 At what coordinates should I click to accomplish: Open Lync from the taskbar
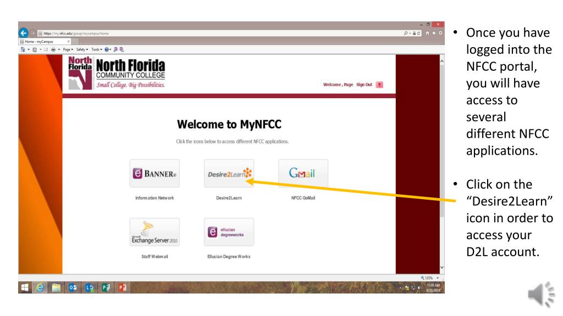click(89, 287)
